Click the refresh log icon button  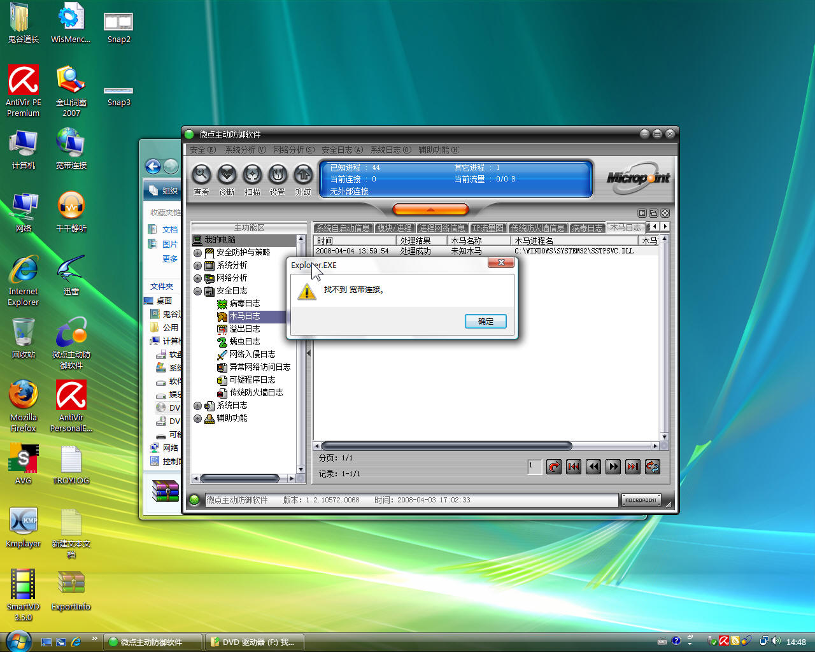pyautogui.click(x=653, y=467)
